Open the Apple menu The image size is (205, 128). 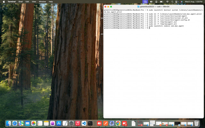[x=4, y=2]
